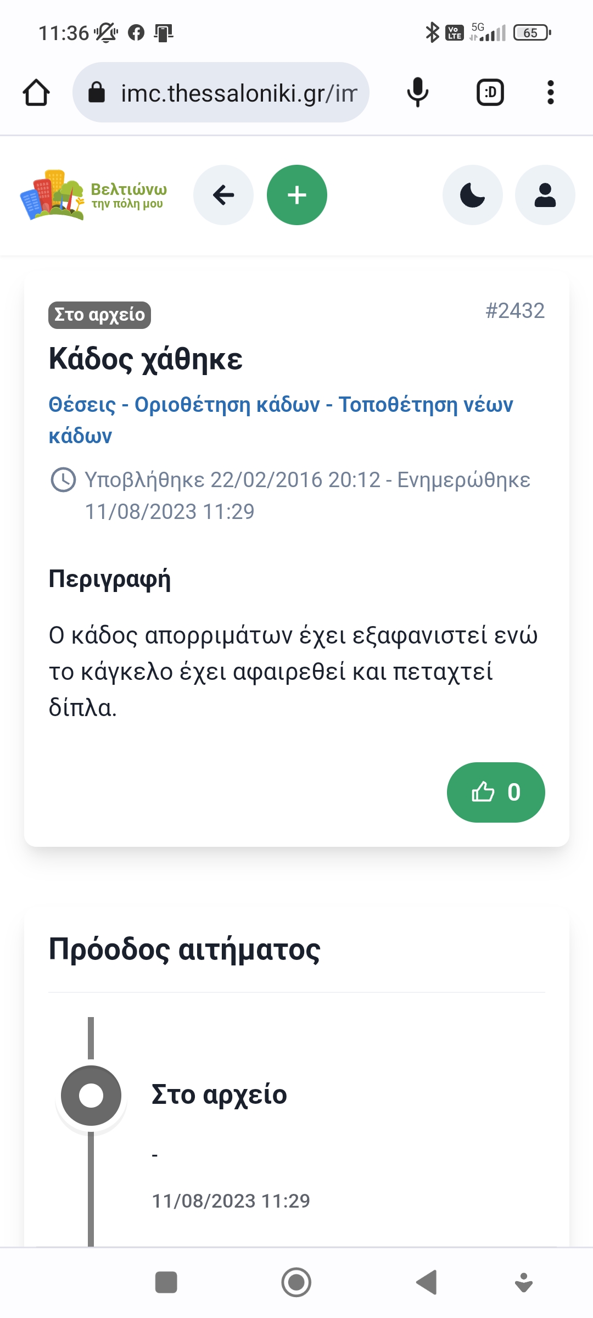Image resolution: width=593 pixels, height=1318 pixels.
Task: Tap the address bar URL field
Action: tap(238, 93)
